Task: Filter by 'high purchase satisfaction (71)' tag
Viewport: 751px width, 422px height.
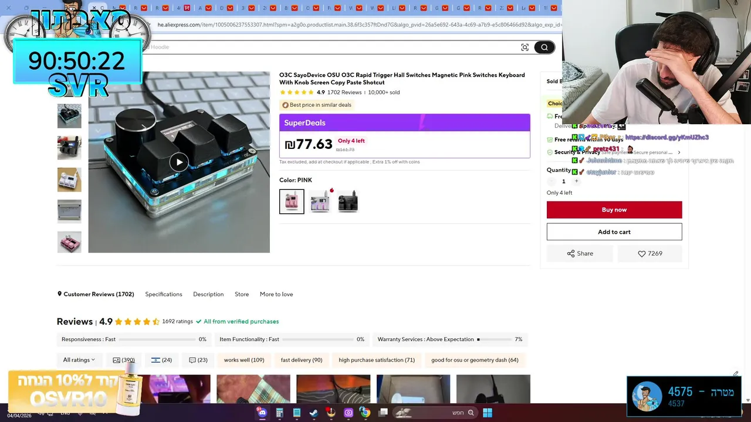Action: tap(377, 360)
